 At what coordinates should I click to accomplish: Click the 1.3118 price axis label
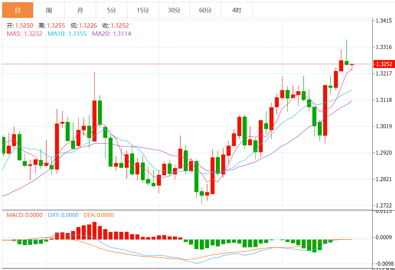click(x=384, y=100)
